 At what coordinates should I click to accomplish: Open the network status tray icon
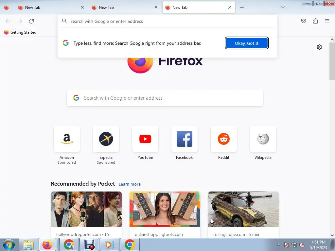tap(294, 245)
